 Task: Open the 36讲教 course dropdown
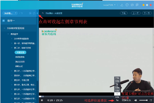click(10, 13)
